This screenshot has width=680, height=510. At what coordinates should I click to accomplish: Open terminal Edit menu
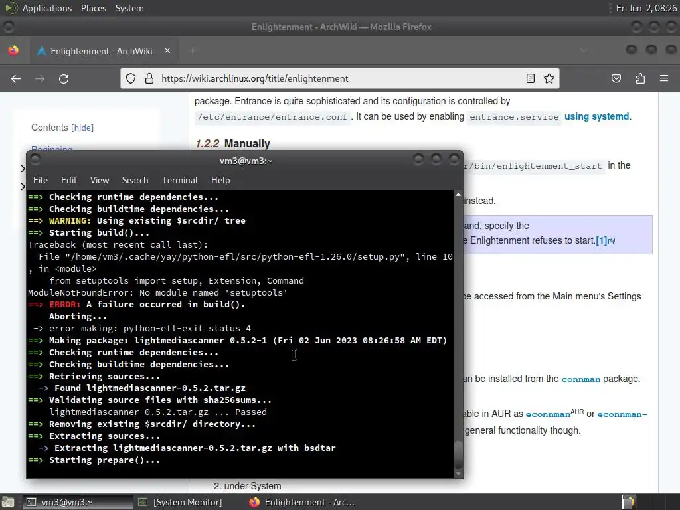pos(68,180)
